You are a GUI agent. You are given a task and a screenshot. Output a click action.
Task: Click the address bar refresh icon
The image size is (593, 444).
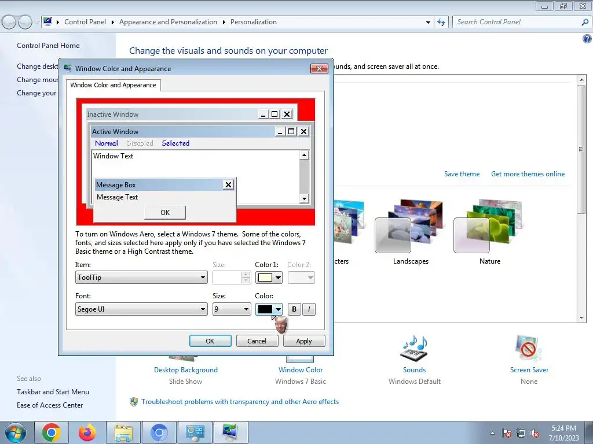tap(441, 22)
